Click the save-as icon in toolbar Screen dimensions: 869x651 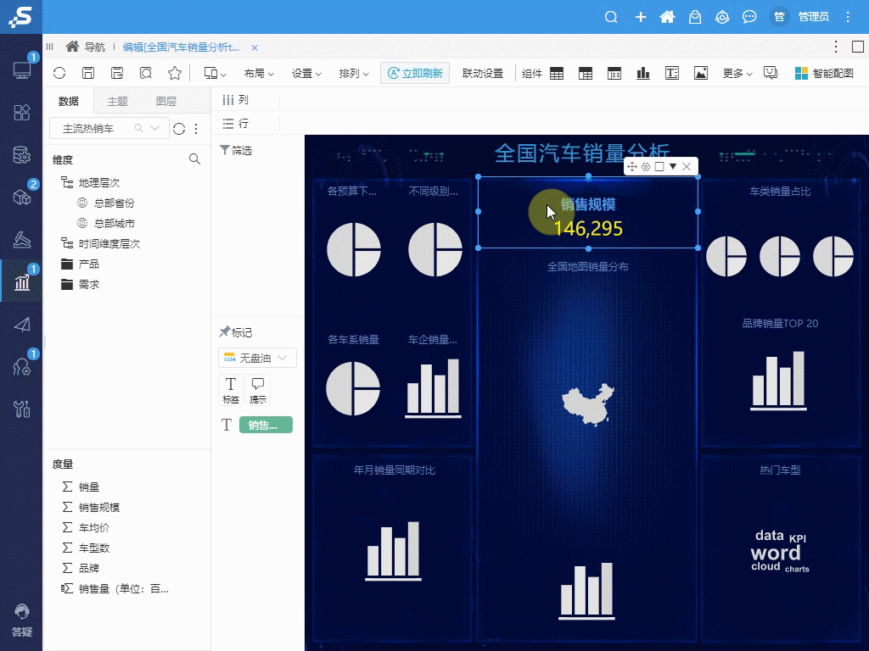(117, 73)
